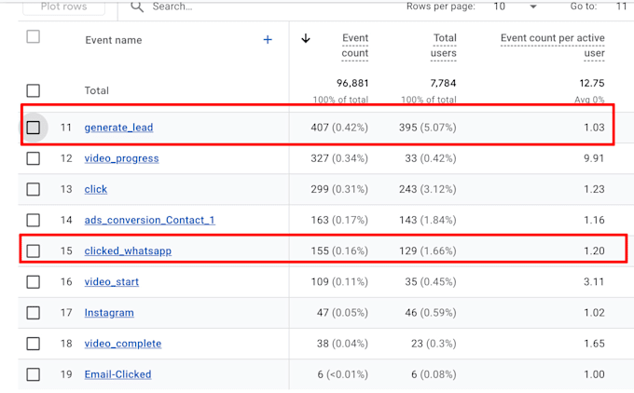Tick the clicked_whatsapp row checkbox

(x=34, y=251)
